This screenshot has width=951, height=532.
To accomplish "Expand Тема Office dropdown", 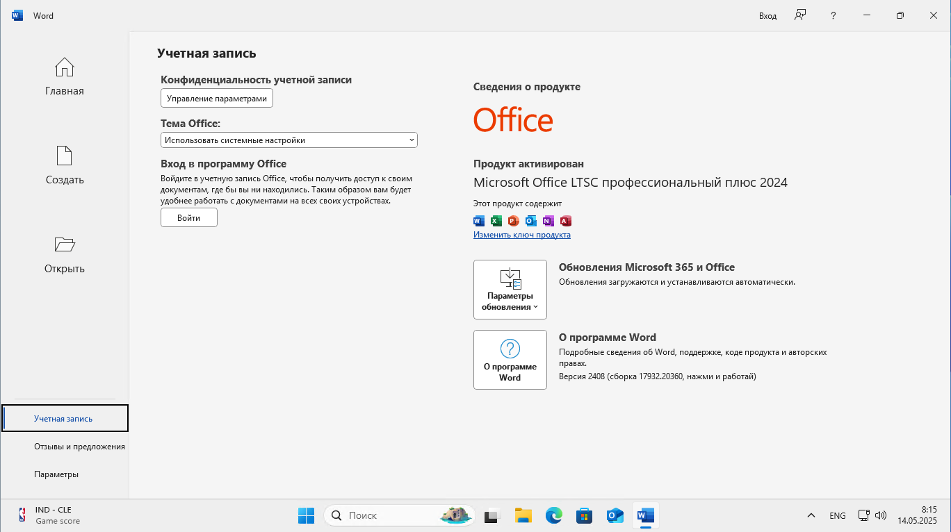I will [289, 140].
